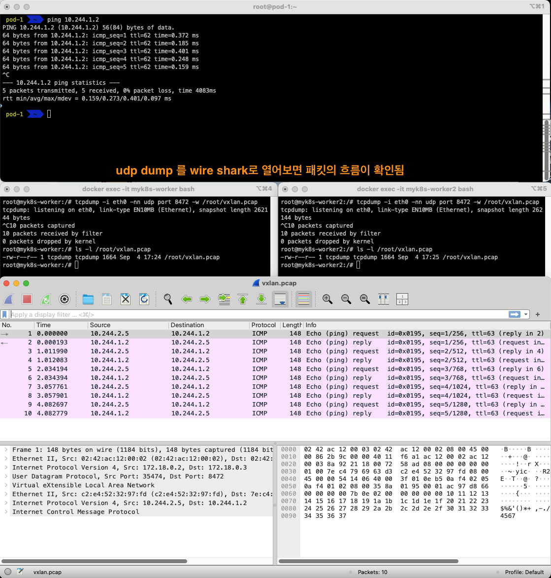551x578 pixels.
Task: Click the vxlan.pcap status bar label
Action: point(47,572)
